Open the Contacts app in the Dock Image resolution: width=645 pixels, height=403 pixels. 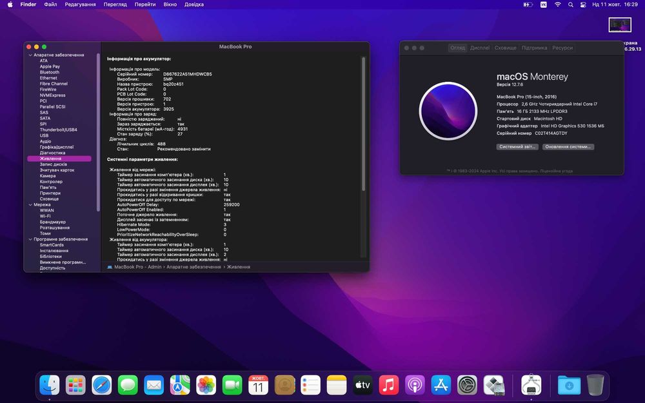(x=284, y=386)
